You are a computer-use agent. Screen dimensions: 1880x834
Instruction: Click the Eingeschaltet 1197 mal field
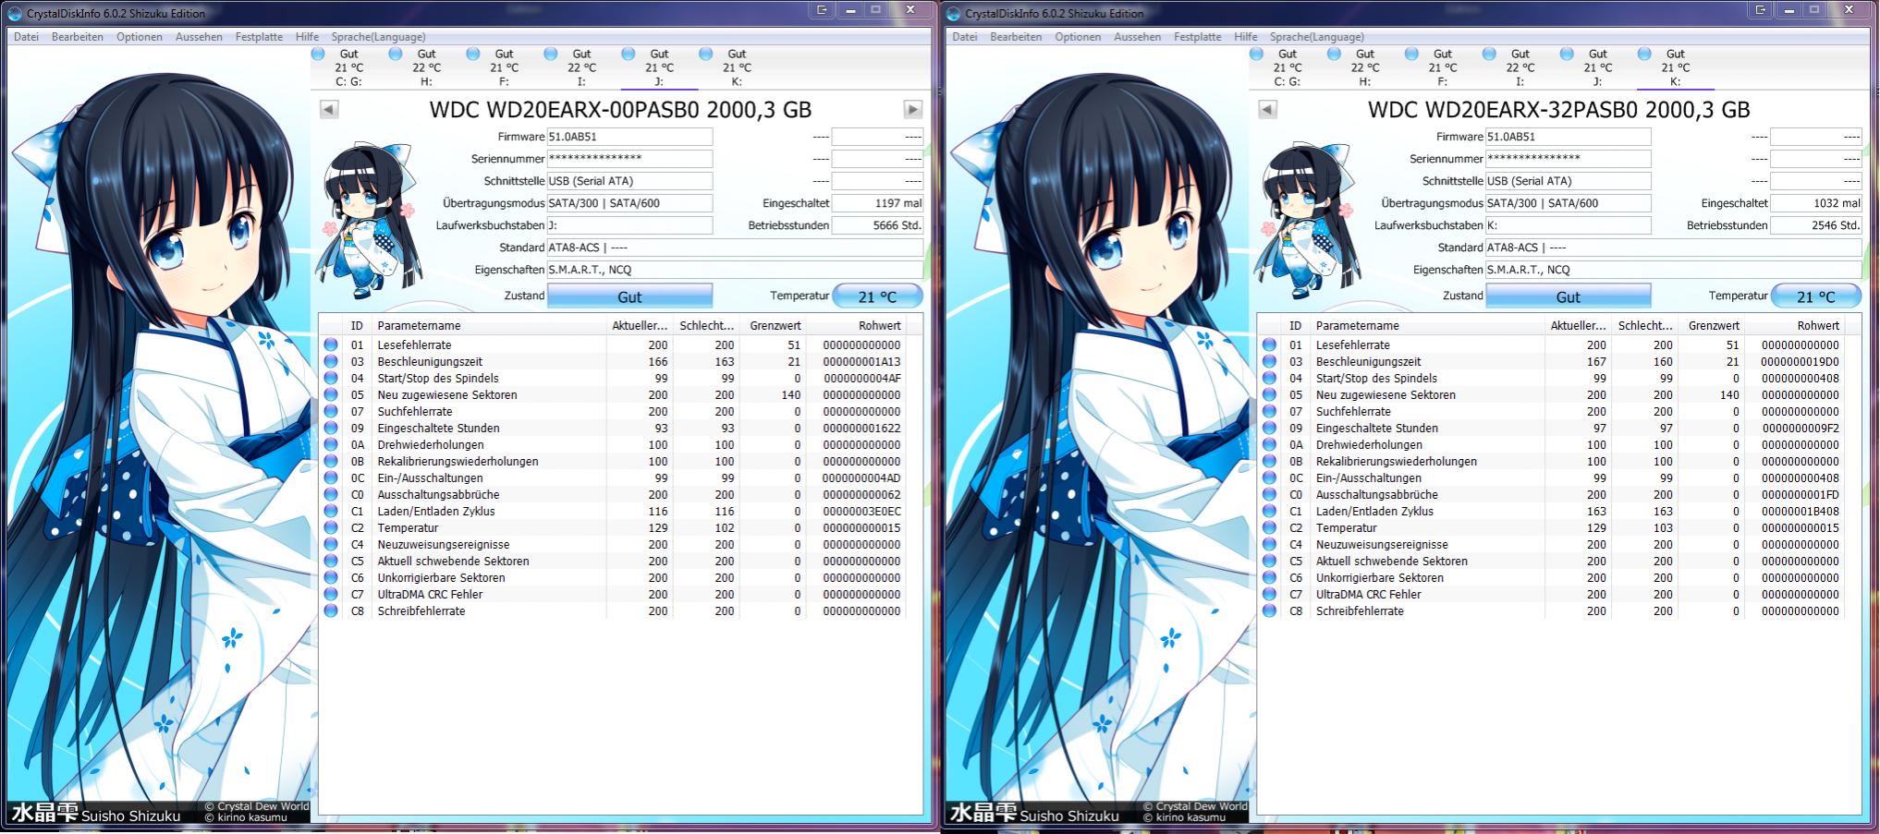click(877, 203)
